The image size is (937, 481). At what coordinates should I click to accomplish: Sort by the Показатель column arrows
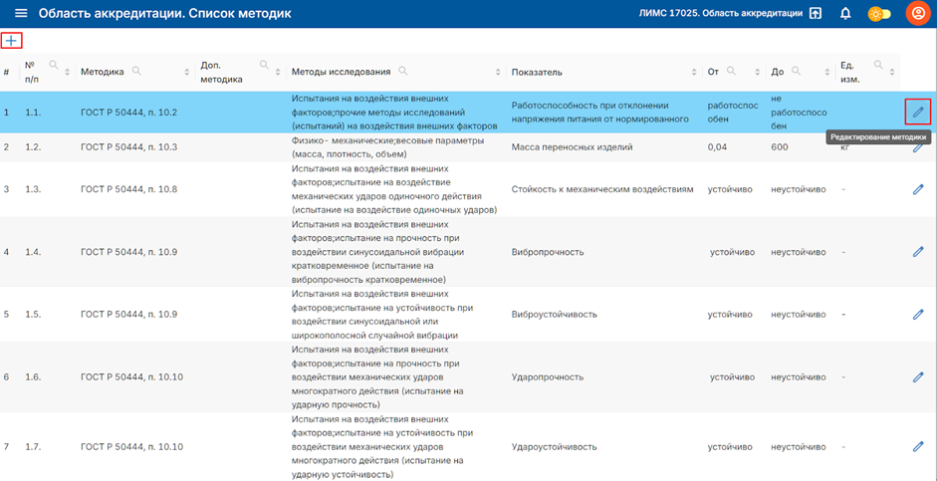click(694, 73)
